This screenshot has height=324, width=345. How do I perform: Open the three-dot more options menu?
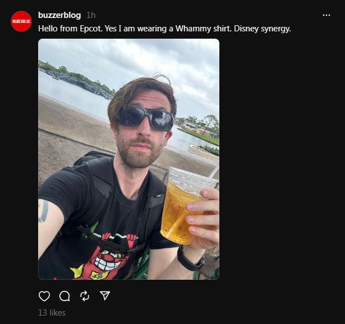[x=326, y=15]
